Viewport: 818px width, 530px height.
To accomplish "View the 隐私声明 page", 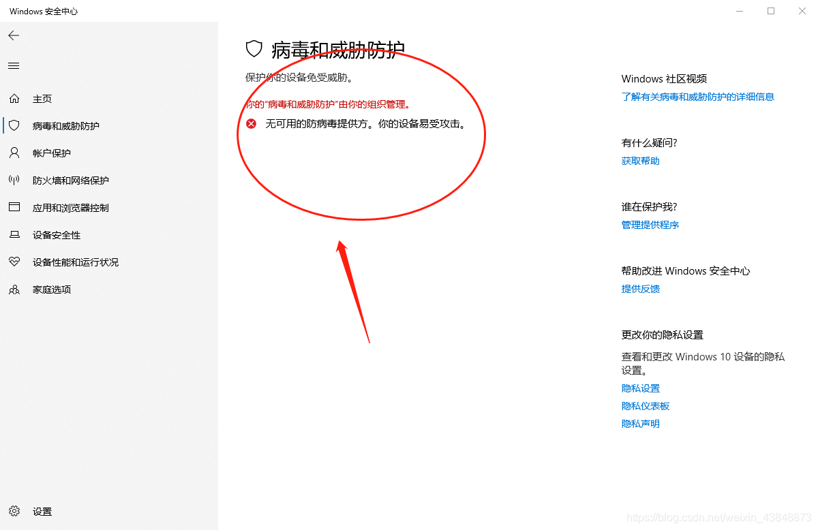I will 640,423.
